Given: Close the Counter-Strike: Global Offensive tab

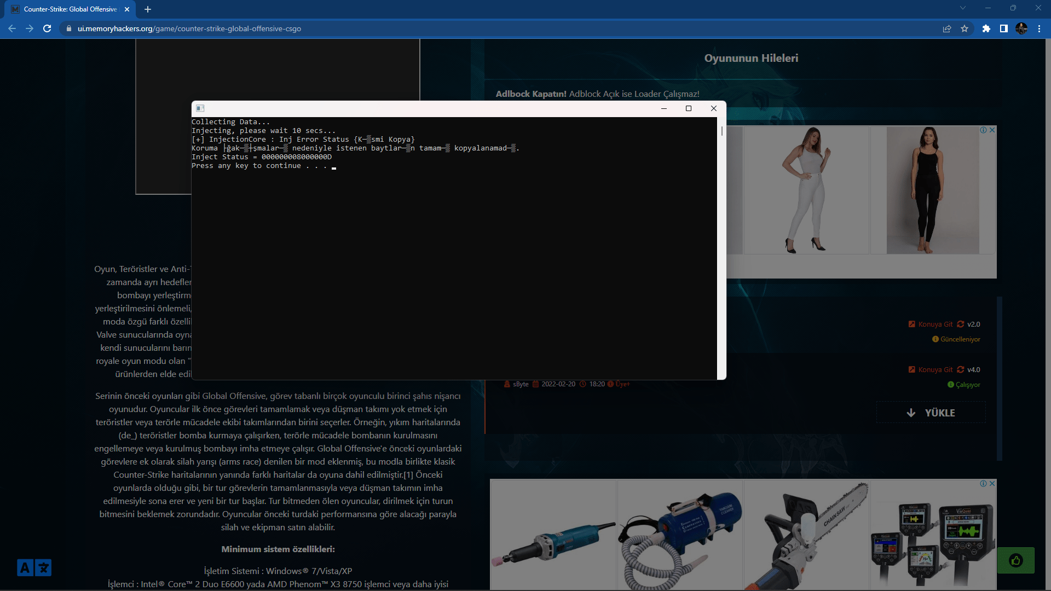Looking at the screenshot, I should 127,9.
